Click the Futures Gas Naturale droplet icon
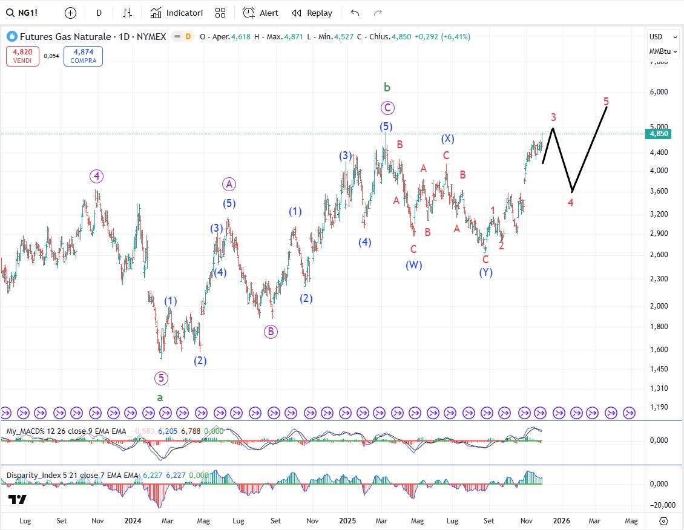 pyautogui.click(x=12, y=37)
